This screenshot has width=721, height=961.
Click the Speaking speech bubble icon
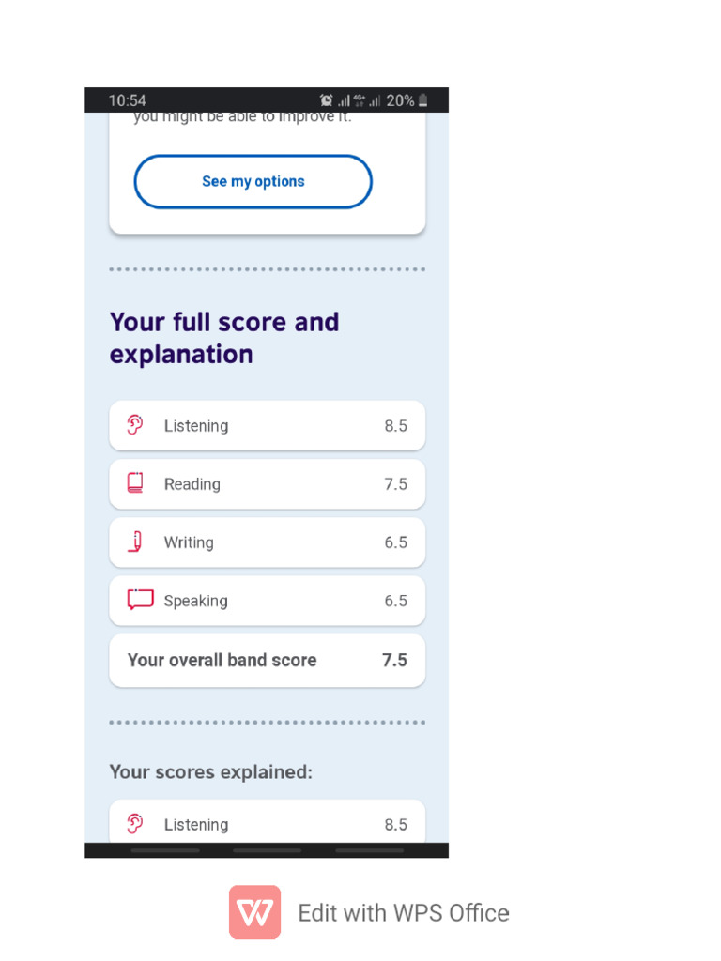(140, 600)
